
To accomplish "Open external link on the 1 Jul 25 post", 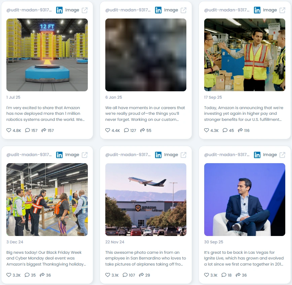I will [x=84, y=10].
